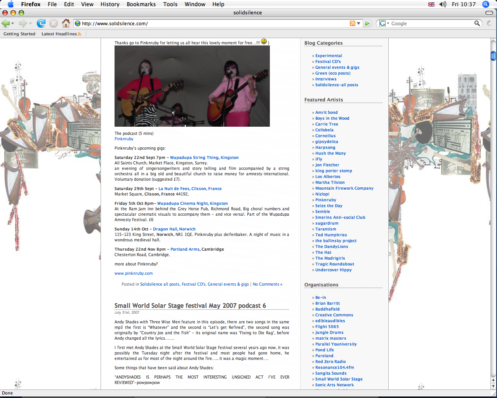Image resolution: width=497 pixels, height=398 pixels.
Task: Open the Google search engine dropdown
Action: click(x=384, y=23)
